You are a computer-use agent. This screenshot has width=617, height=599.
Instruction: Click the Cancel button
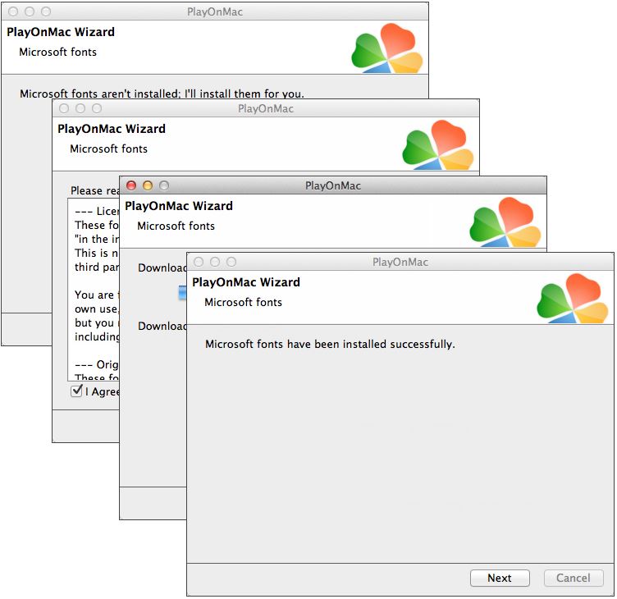click(x=574, y=578)
